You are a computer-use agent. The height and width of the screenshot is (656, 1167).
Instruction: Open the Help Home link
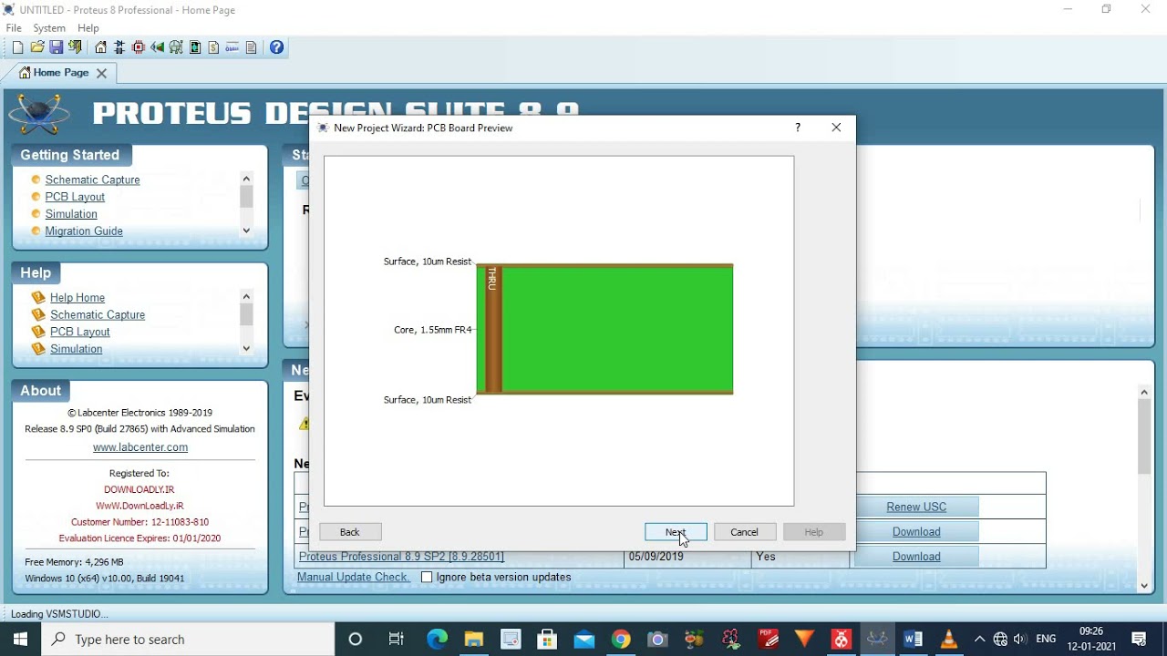(77, 298)
